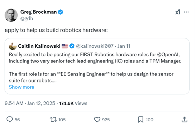195x128 pixels.
Task: Open the quoted tweet body text
Action: [x=95, y=67]
